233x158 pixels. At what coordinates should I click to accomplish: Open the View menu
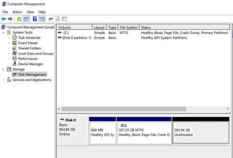(x=30, y=12)
